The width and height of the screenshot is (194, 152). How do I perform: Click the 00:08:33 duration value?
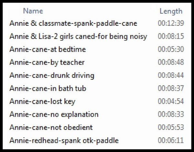click(171, 114)
